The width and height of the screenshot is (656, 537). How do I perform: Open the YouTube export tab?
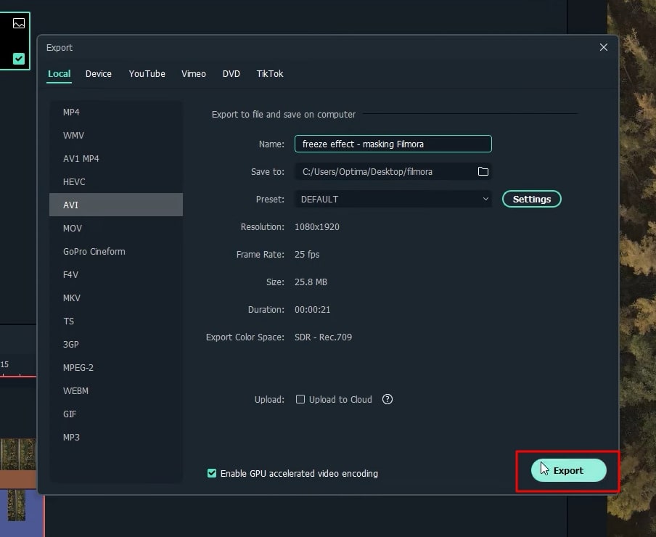click(147, 74)
